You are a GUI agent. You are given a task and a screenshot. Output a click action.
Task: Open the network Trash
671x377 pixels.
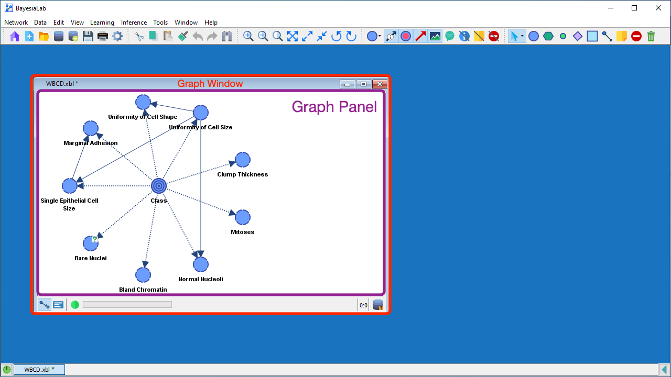pos(651,36)
